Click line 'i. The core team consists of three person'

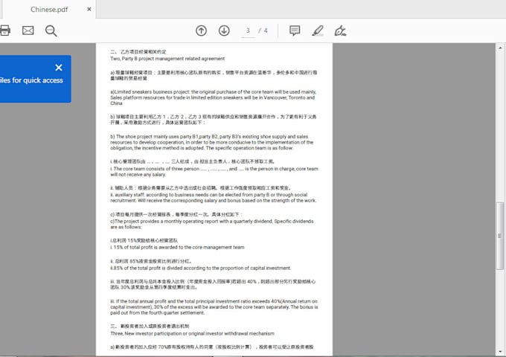[214, 172]
